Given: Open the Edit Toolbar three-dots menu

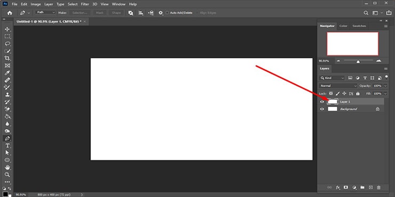Looking at the screenshot, I should (x=7, y=182).
